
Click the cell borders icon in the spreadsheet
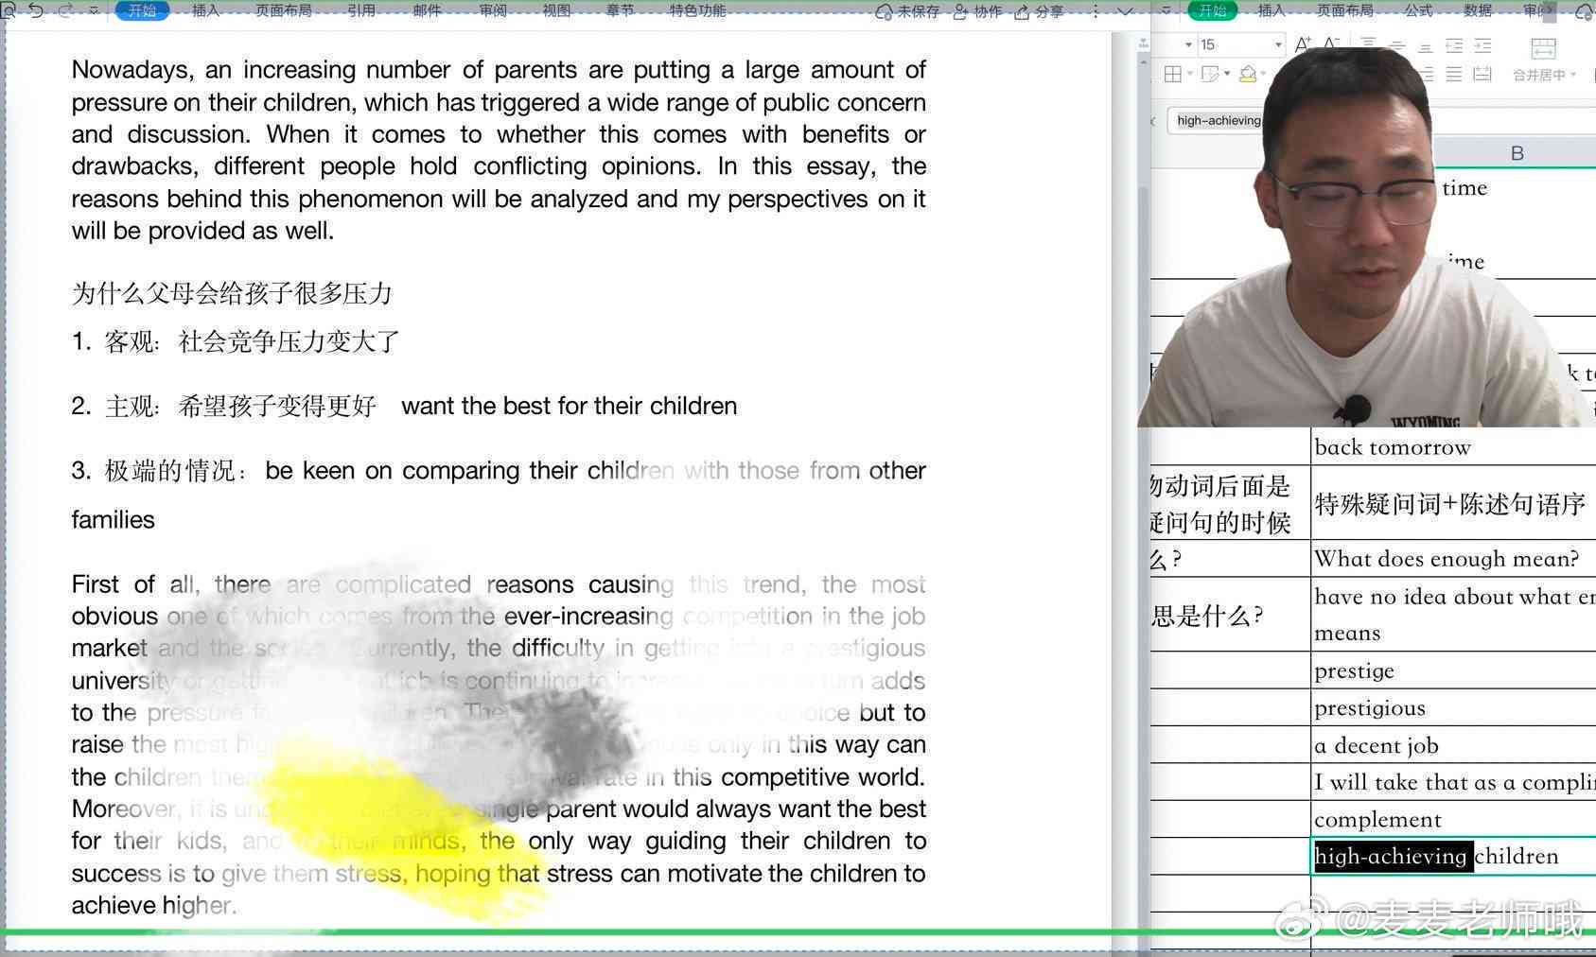1172,74
